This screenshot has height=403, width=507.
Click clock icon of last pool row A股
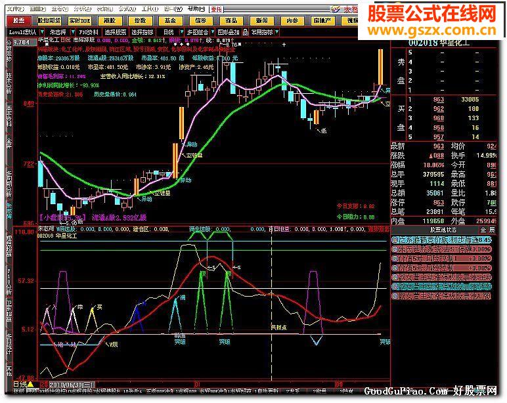(395, 296)
